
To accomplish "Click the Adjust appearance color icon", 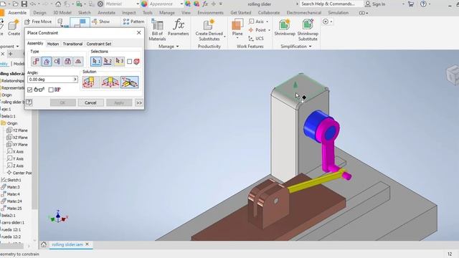I will point(188,4).
